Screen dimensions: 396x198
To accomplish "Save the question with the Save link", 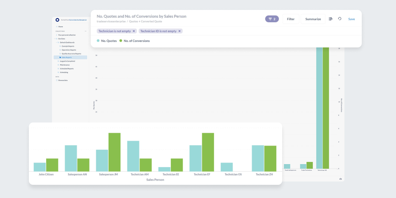I will click(351, 19).
